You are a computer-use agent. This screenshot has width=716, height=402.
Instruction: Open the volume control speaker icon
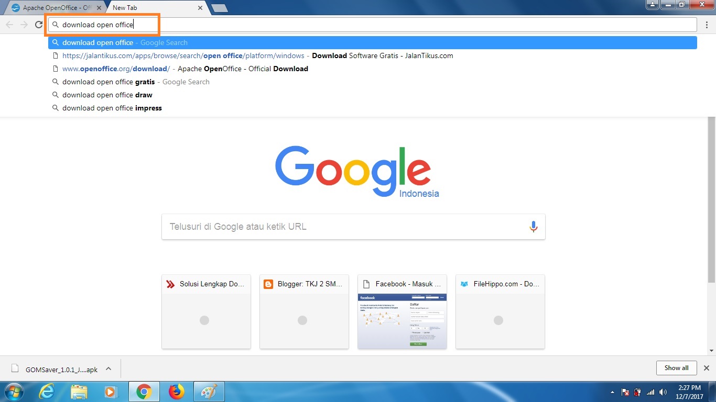[x=663, y=391]
